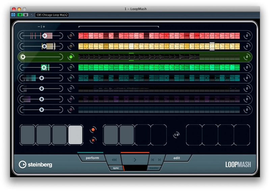Image resolution: width=270 pixels, height=191 pixels.
Task: Select the first scene pad
Action: [27, 135]
